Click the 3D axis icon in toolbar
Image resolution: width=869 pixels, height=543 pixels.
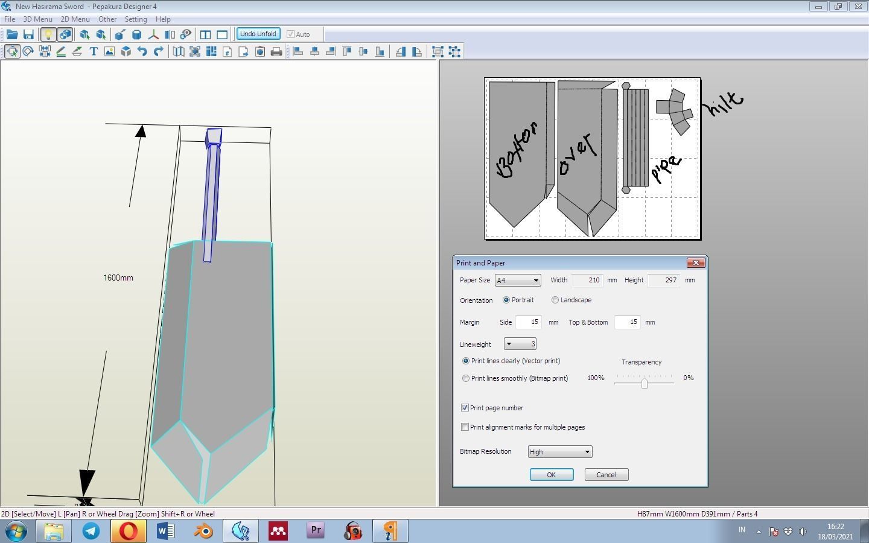coord(153,34)
